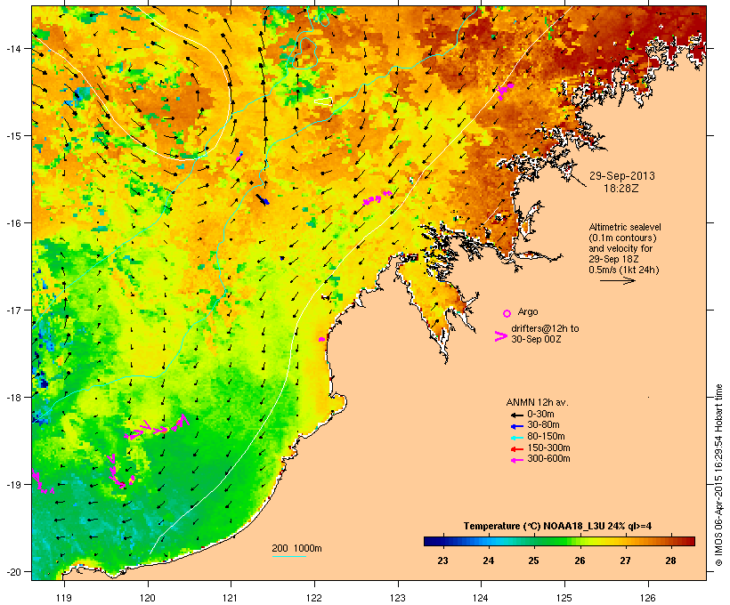730x605 pixels.
Task: Click the longitude axis label 126
Action: pos(648,598)
